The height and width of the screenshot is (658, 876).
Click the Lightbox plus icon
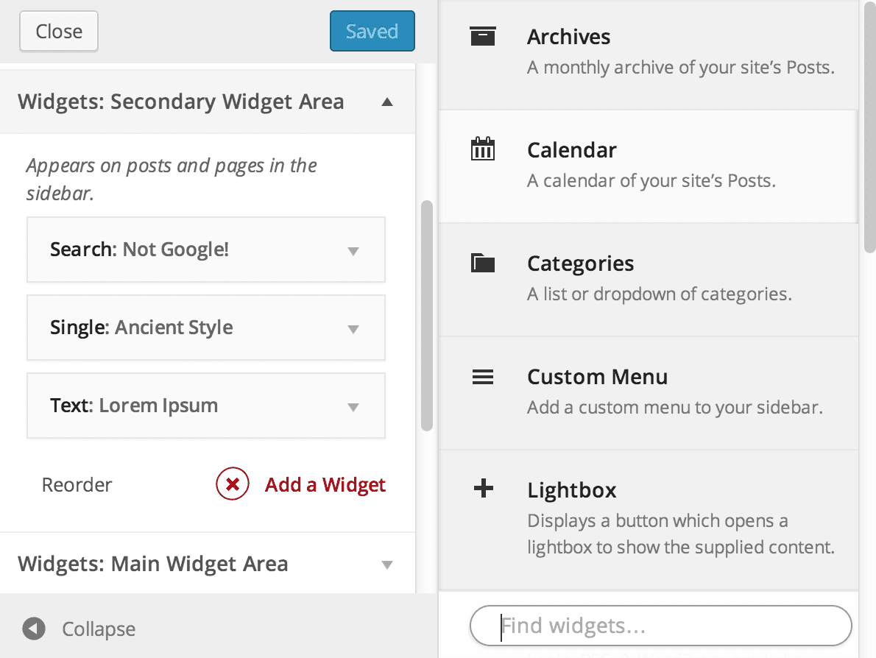tap(483, 489)
